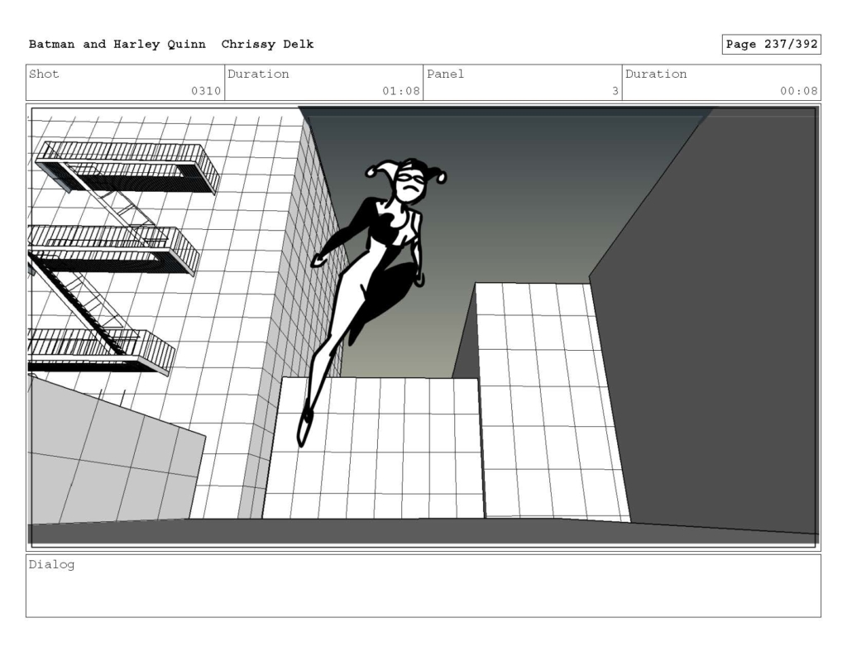
Task: Select the shot number value '0310'
Action: 206,91
